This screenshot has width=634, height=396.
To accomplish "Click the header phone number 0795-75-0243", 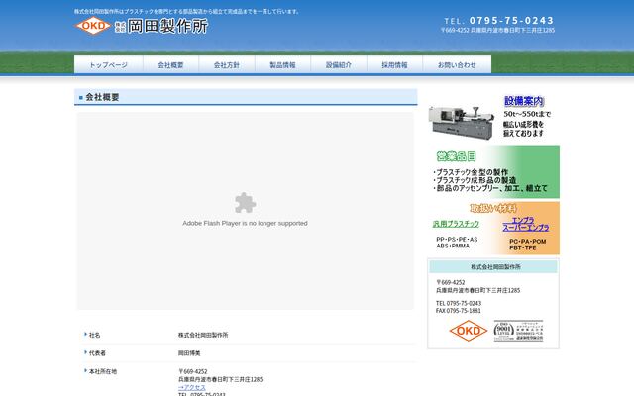I will (511, 20).
